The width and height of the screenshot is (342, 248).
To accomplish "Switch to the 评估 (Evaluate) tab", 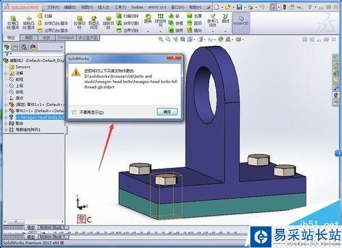I will [x=47, y=38].
